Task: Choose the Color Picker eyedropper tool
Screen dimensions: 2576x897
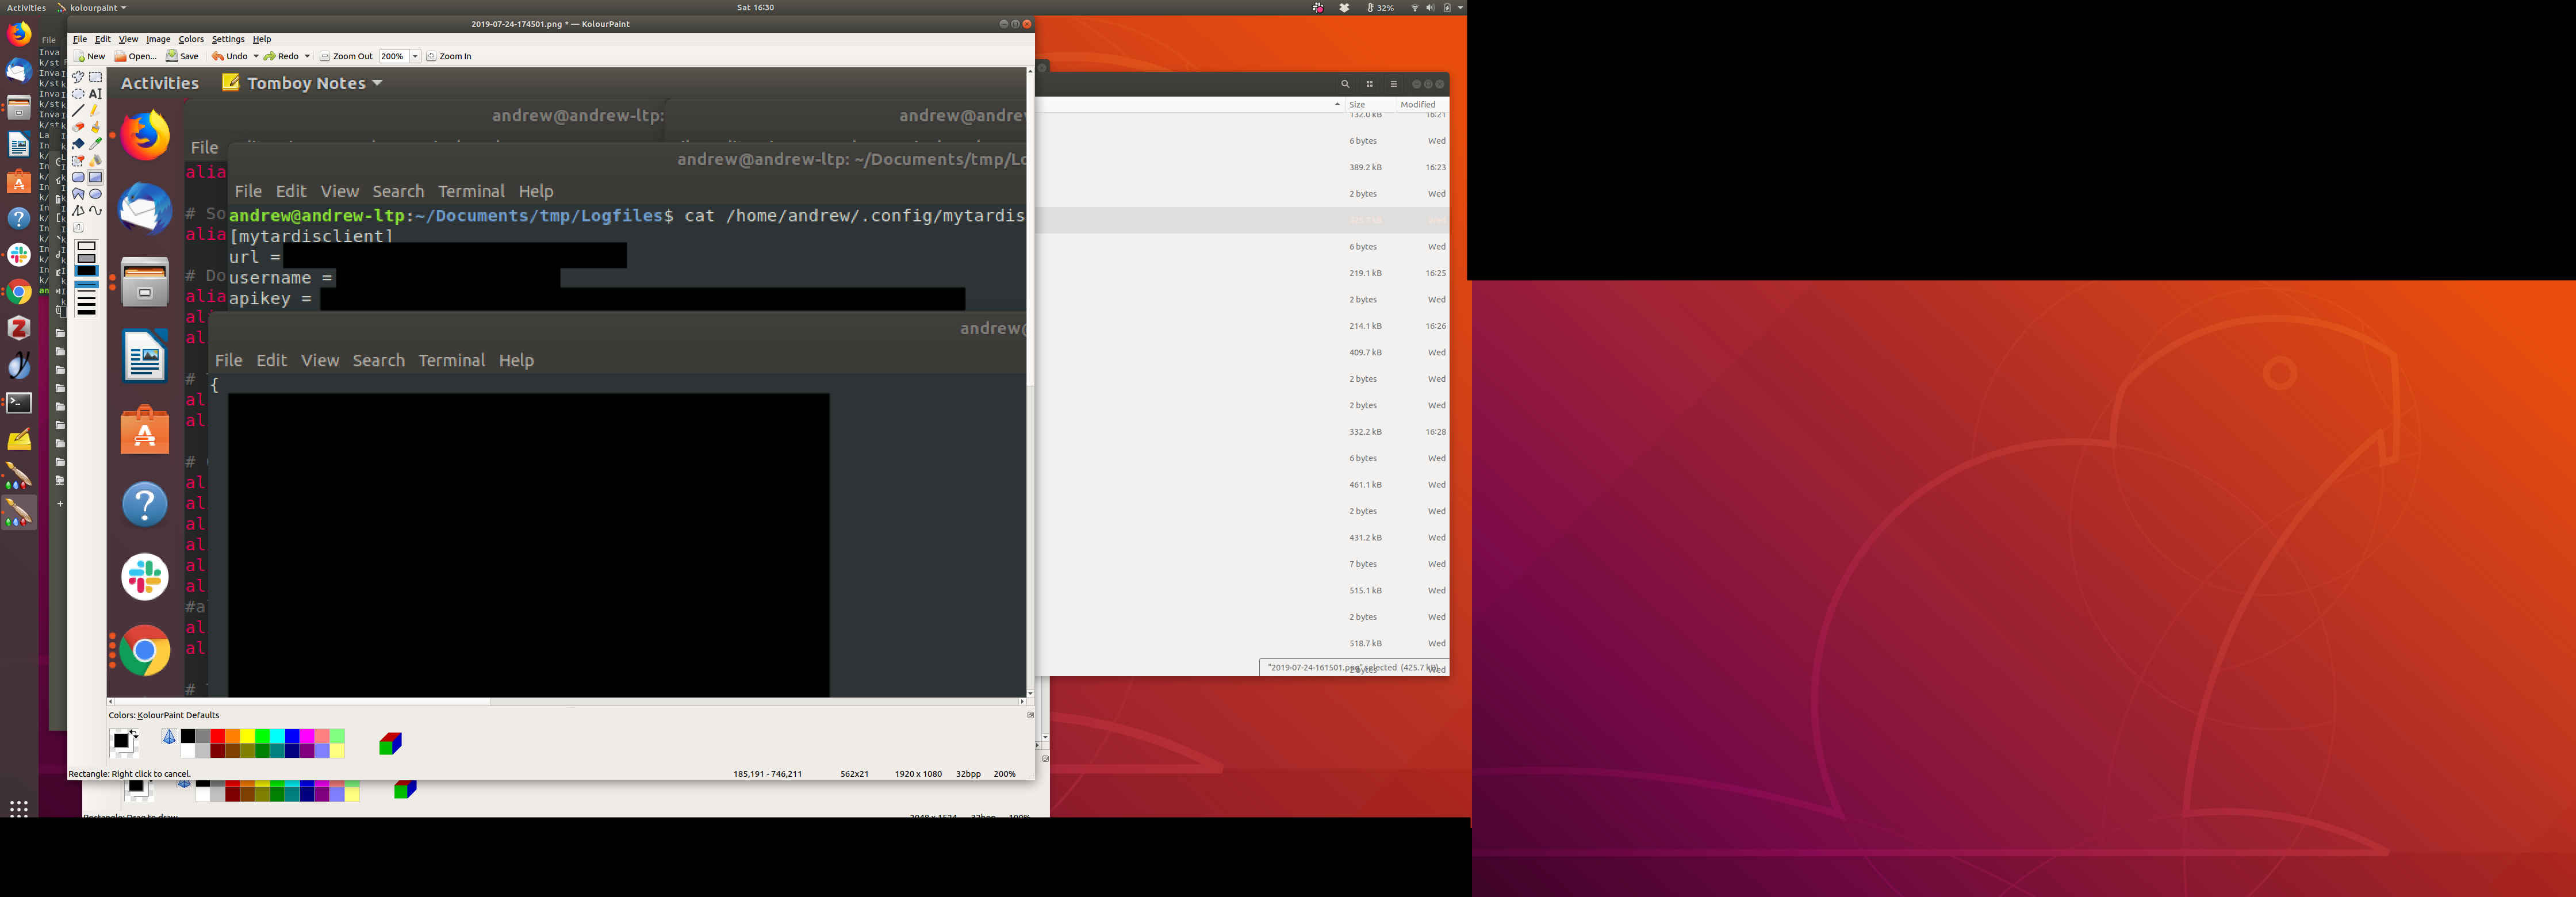Action: tap(96, 144)
